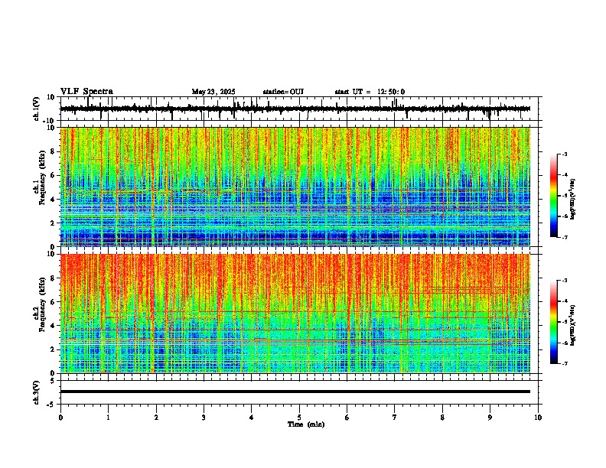This screenshot has width=606, height=468.
Task: Click the time axis tick label "6"
Action: click(347, 418)
